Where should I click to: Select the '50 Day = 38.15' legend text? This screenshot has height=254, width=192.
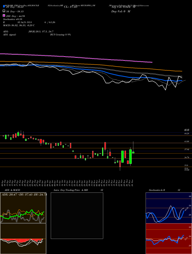pyautogui.click(x=15, y=12)
